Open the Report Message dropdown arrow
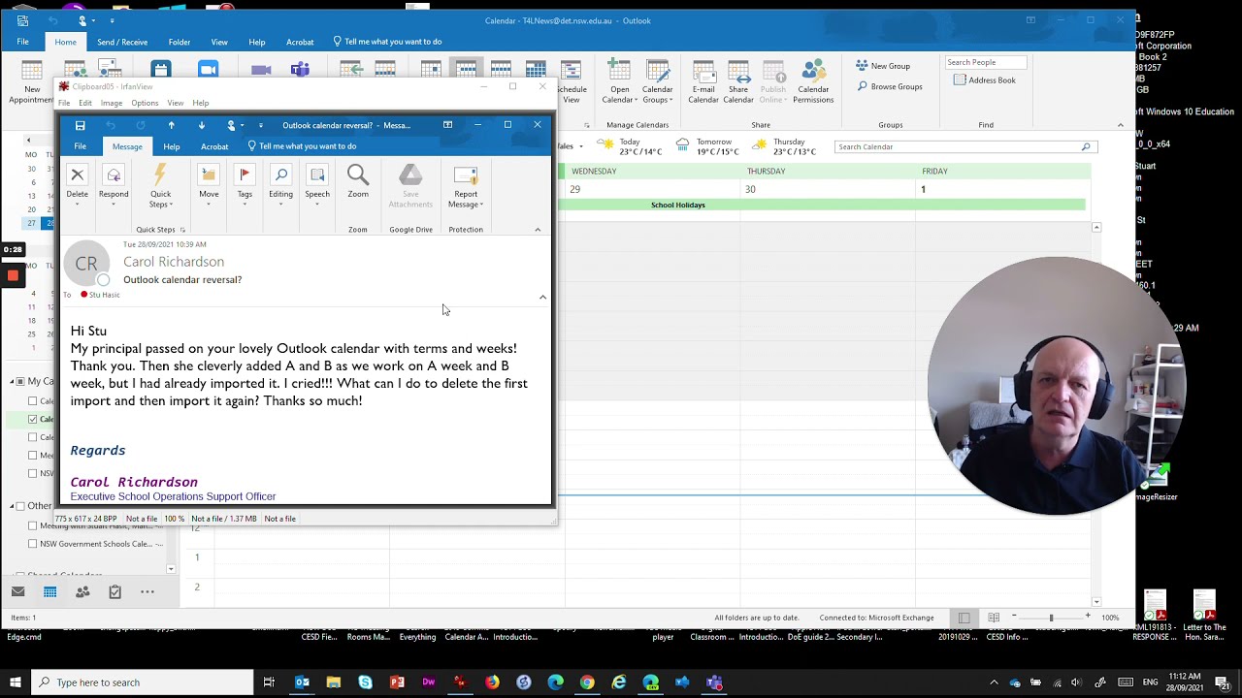Screen dimensions: 1242x698 click(481, 205)
